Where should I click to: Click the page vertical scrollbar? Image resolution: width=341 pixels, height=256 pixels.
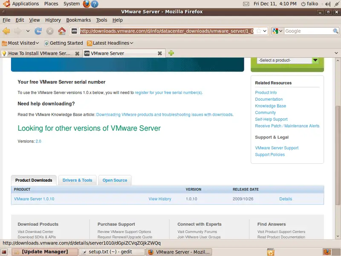point(338,155)
